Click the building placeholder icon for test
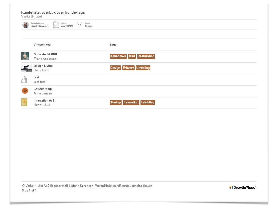Screen dimensions: 278x208 point(24,79)
